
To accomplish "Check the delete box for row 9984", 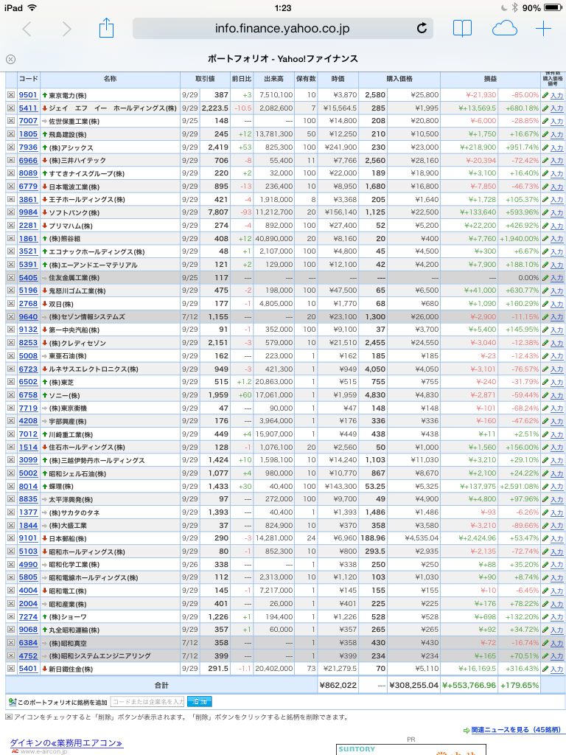I will pyautogui.click(x=10, y=212).
